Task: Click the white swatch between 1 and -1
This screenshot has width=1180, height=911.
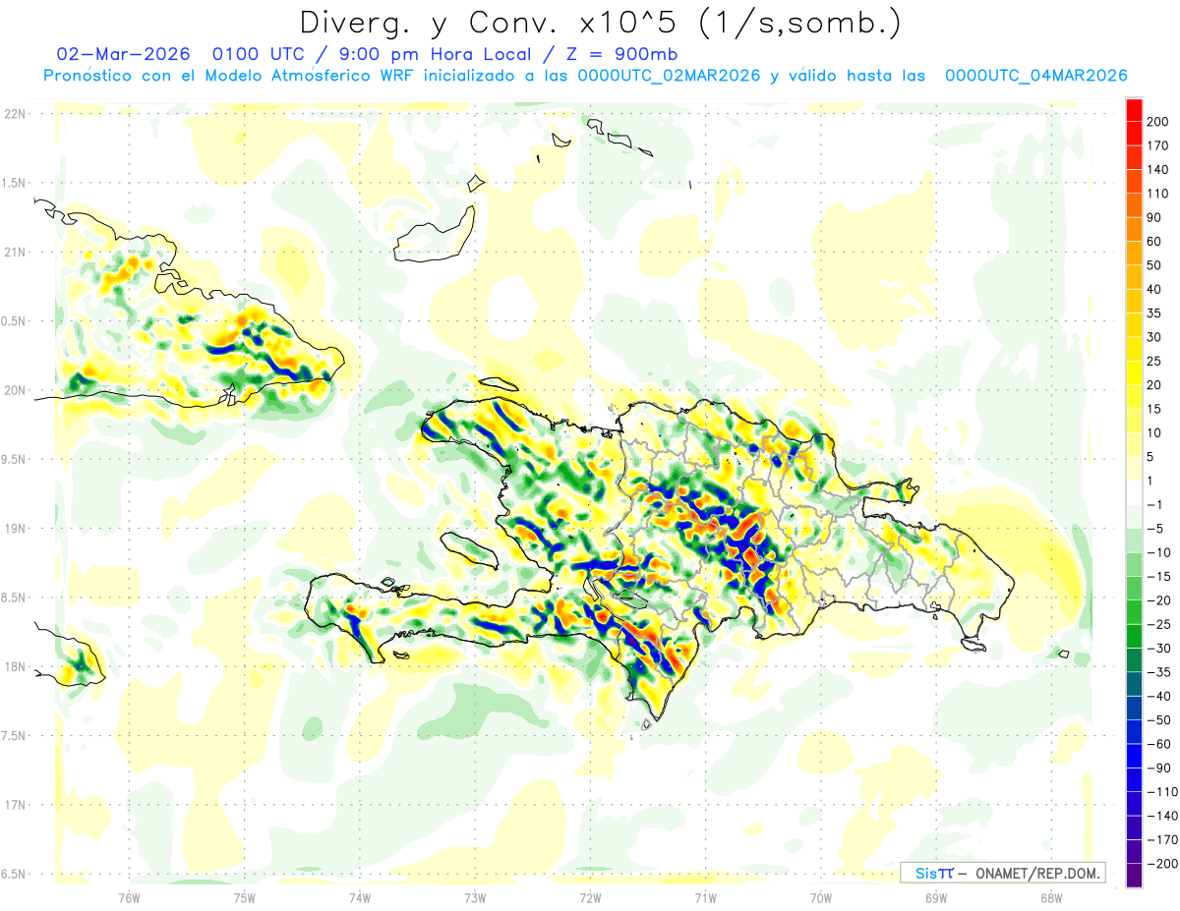Action: [x=1134, y=492]
